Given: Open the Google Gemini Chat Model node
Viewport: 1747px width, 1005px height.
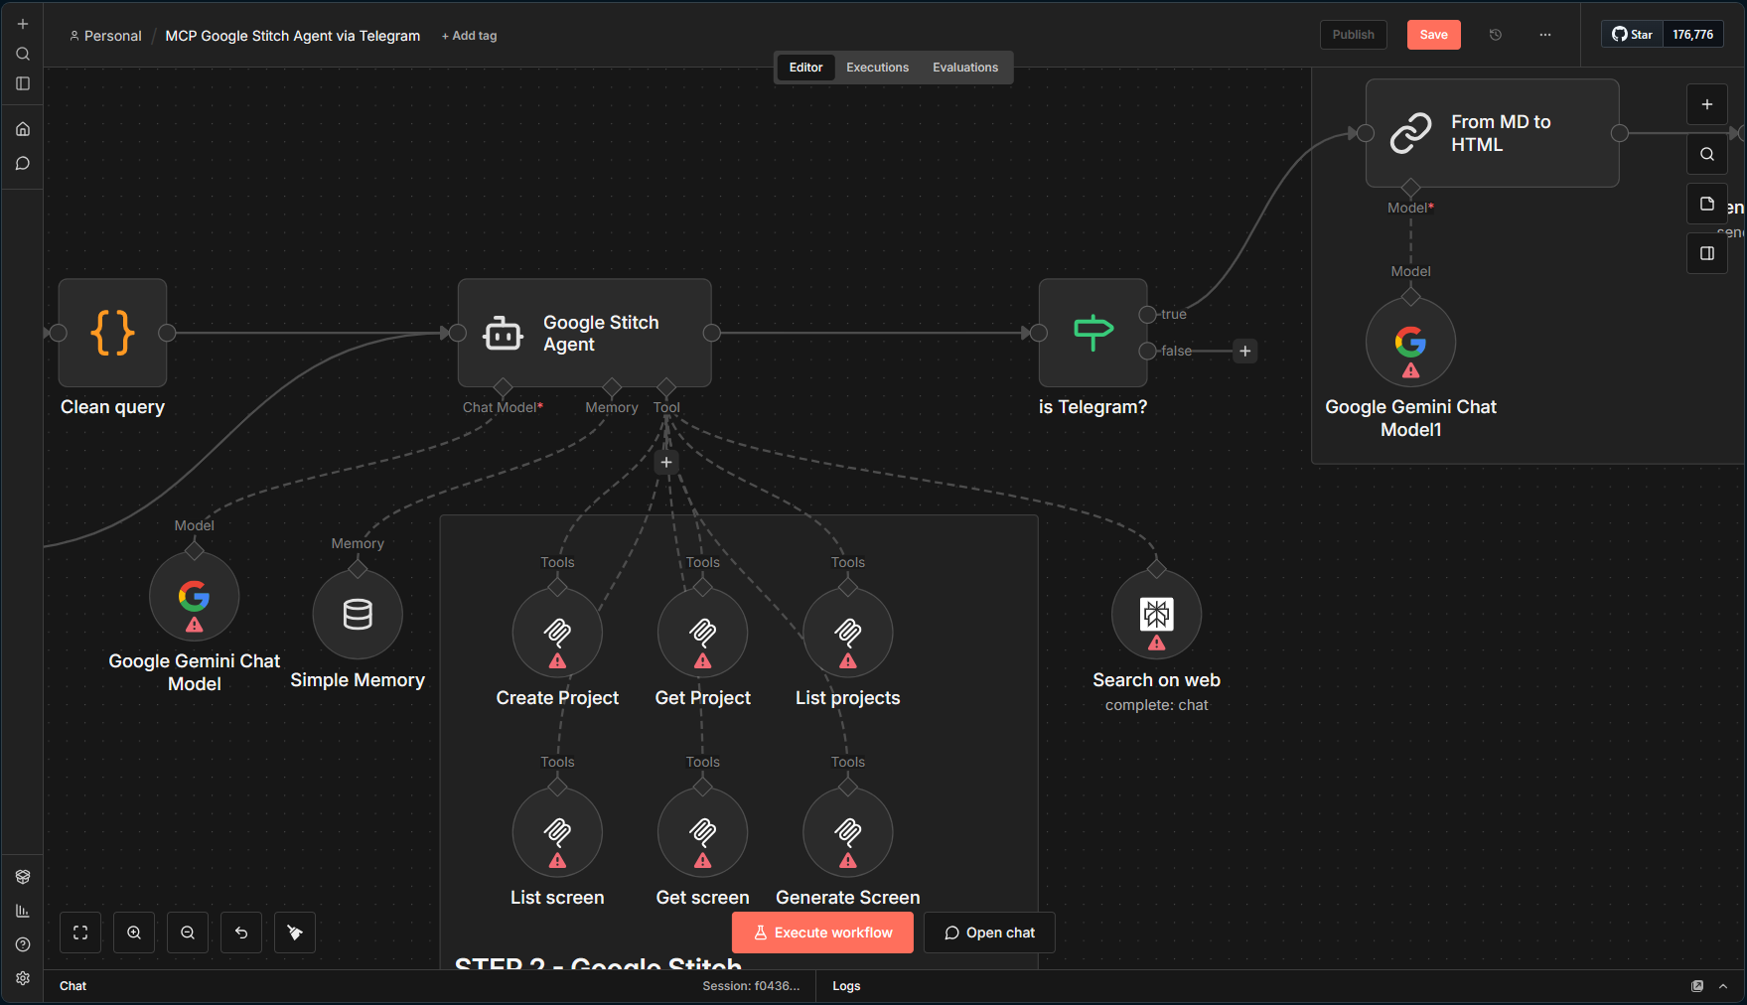Looking at the screenshot, I should click(x=194, y=596).
